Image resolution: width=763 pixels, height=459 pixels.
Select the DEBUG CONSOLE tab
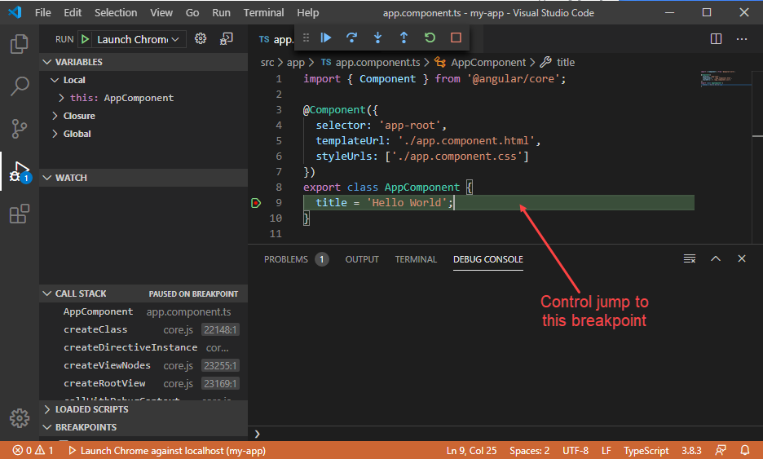pyautogui.click(x=488, y=259)
